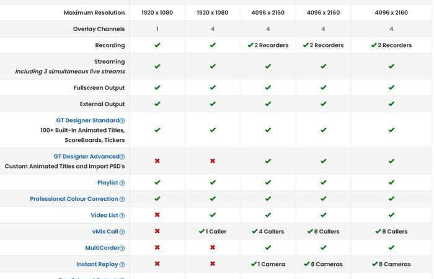Click the help icon beside MultiCorder
This screenshot has height=279, width=434.
coord(122,248)
